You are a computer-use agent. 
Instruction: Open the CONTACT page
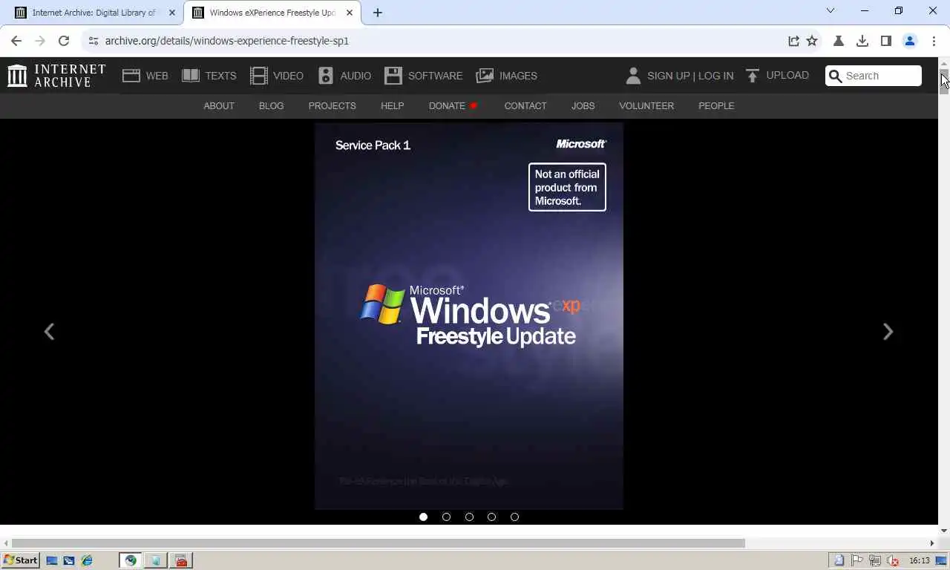click(525, 106)
